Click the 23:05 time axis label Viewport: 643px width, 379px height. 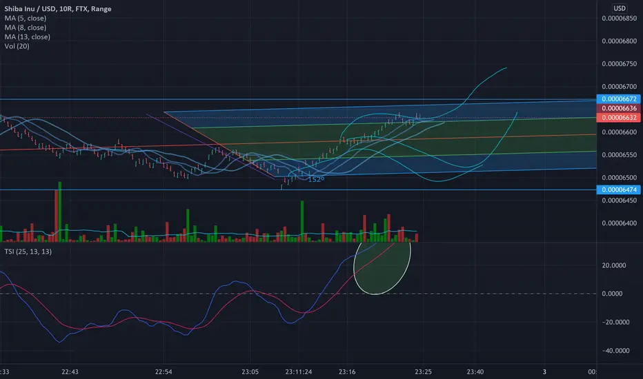[x=250, y=372]
